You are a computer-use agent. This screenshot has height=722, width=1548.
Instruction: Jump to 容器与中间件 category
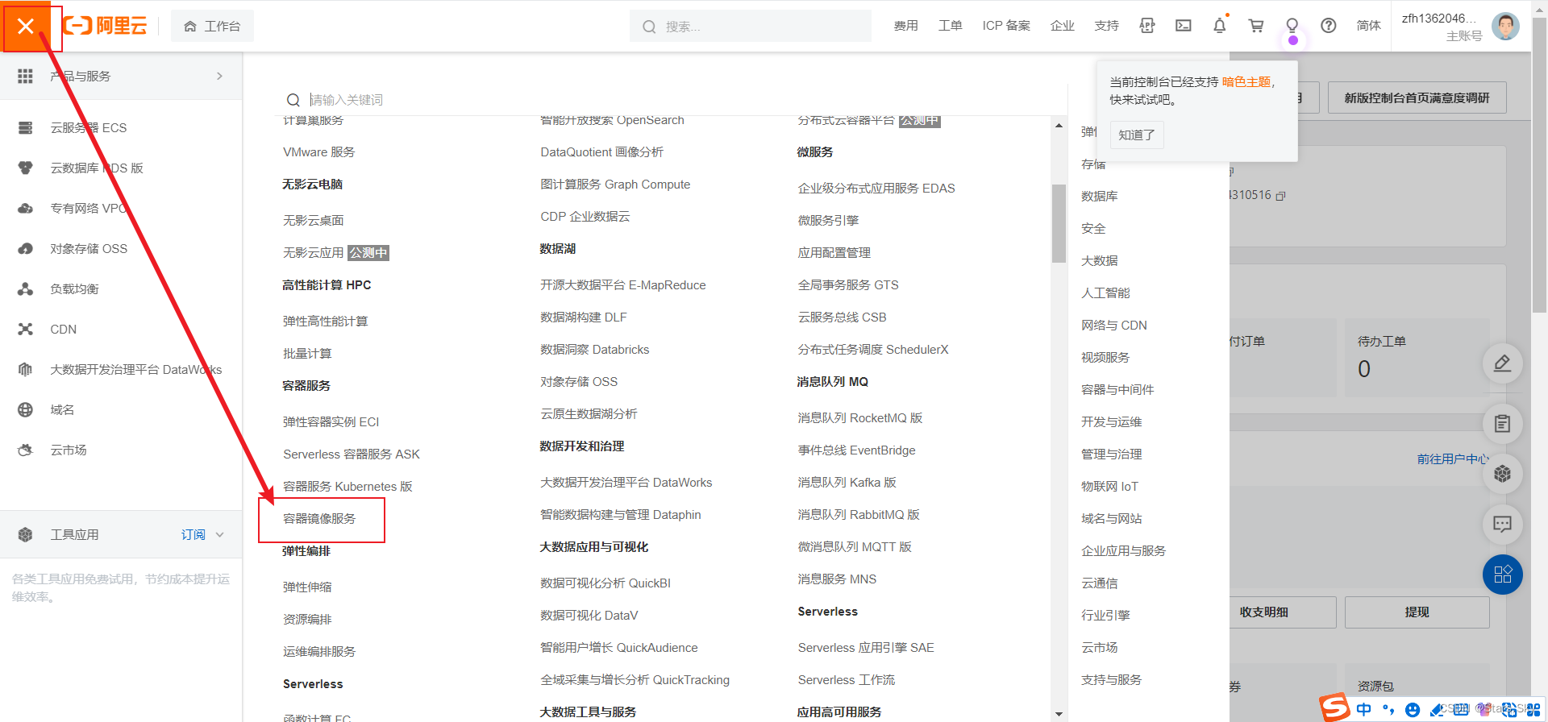(1117, 389)
